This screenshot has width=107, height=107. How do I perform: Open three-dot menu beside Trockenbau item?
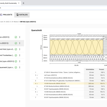click(20, 55)
